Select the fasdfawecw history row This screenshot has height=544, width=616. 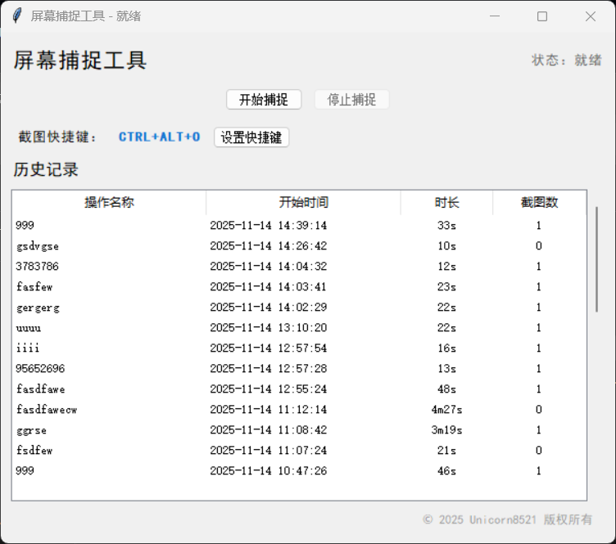coord(299,409)
